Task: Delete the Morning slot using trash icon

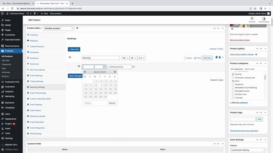Action: pyautogui.click(x=220, y=57)
